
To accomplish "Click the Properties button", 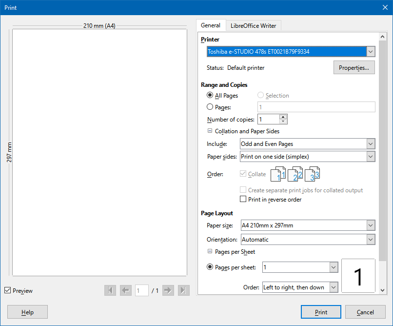I will [354, 68].
